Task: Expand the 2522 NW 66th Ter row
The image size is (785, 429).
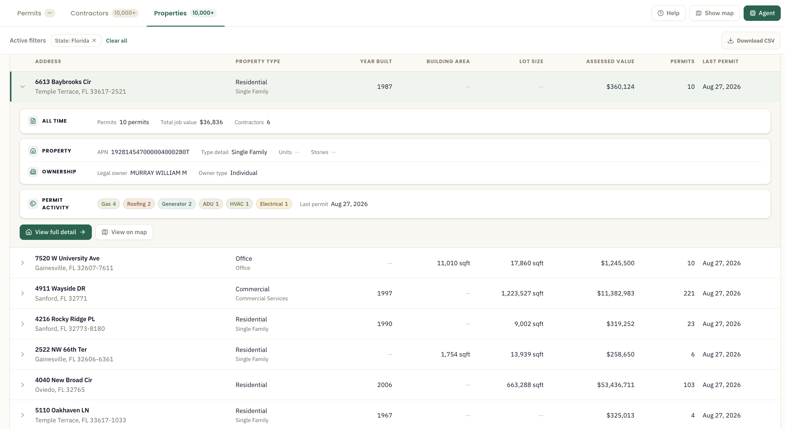Action: coord(23,354)
